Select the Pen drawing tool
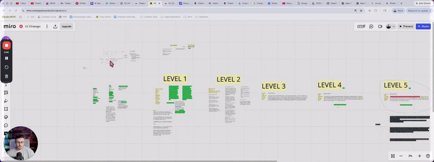 pyautogui.click(x=6, y=101)
